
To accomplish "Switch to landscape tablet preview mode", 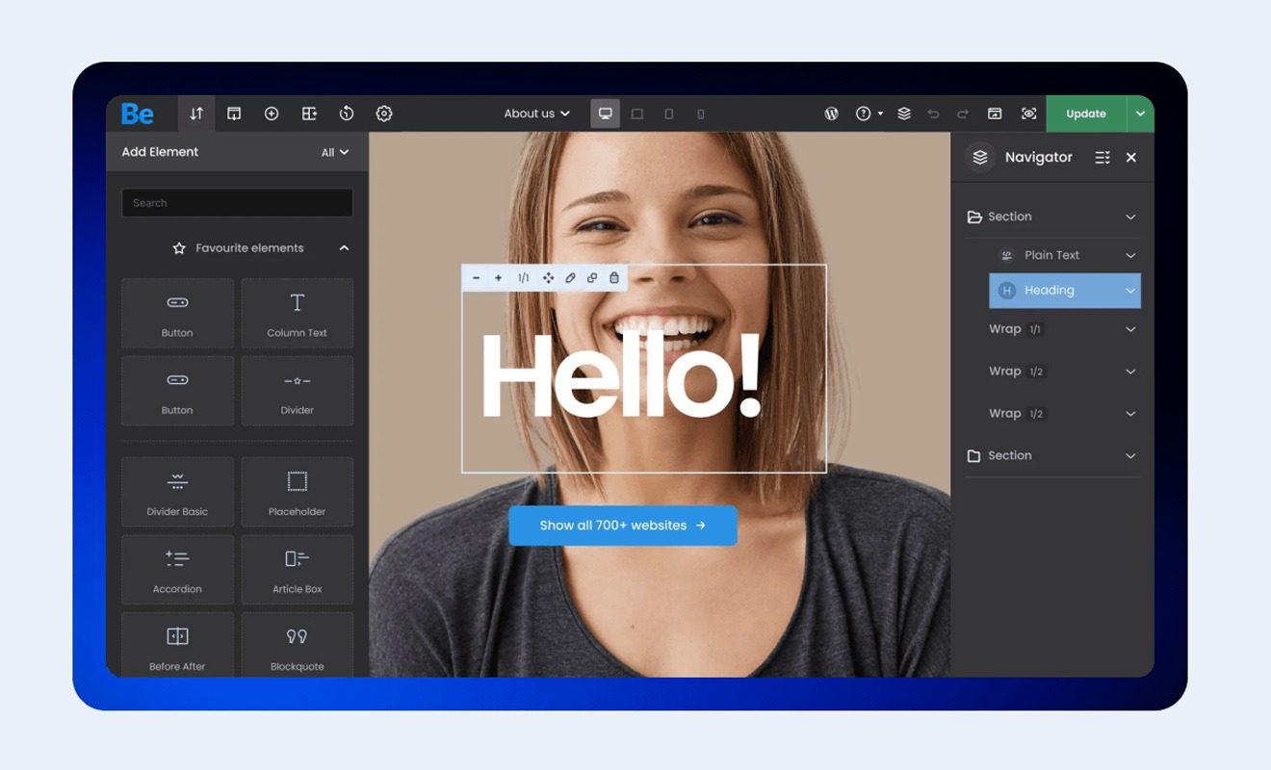I will [x=637, y=114].
